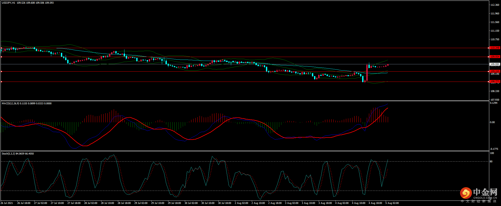
Task: Click the left handle of the 109.245 line
Action: pos(1,71)
